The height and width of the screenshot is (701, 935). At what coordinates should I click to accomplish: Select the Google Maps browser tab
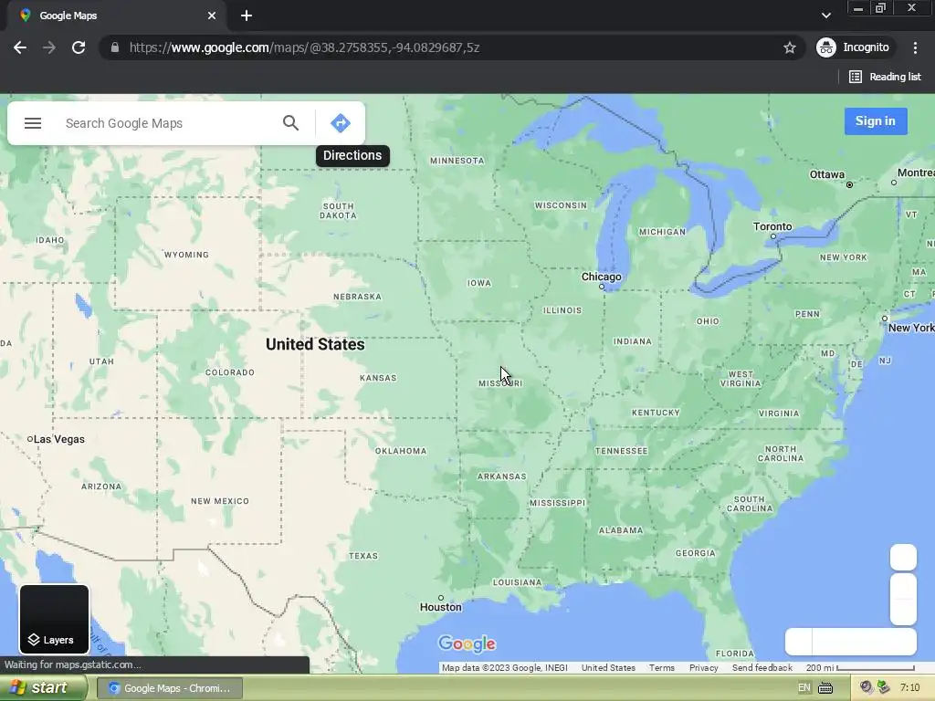click(x=116, y=16)
